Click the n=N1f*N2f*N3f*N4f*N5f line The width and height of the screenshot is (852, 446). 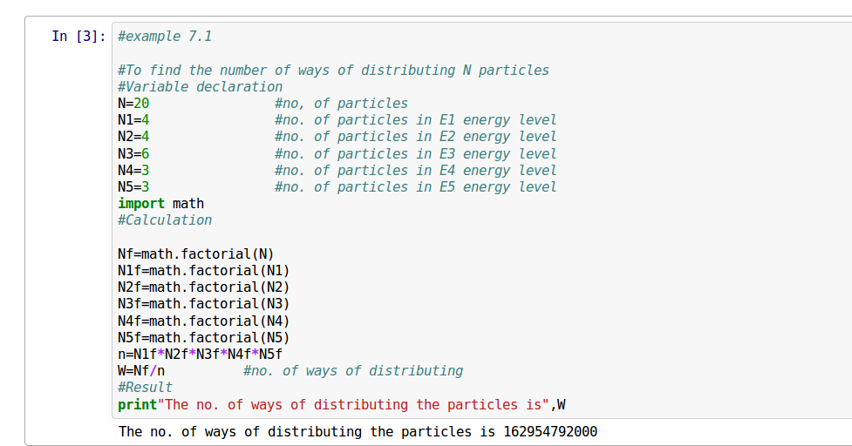coord(200,355)
